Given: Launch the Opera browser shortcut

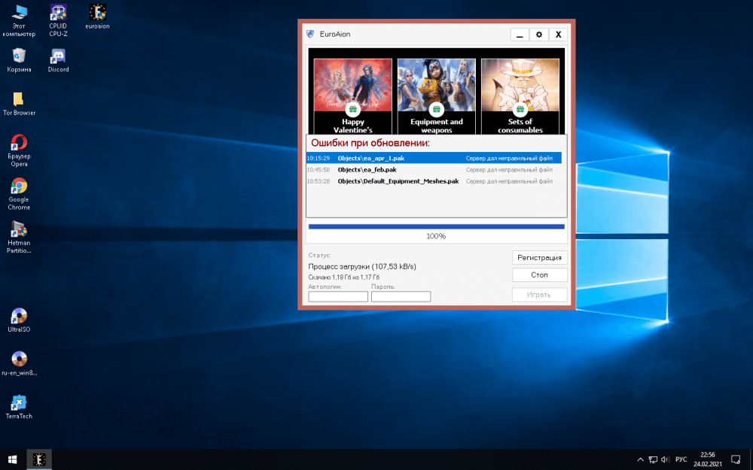Looking at the screenshot, I should click(x=19, y=143).
